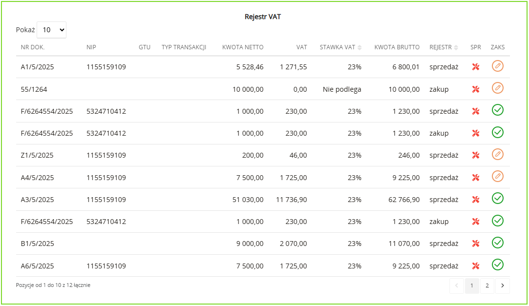This screenshot has height=306, width=529.
Task: Select document number A1/5/2025
Action: (38, 67)
